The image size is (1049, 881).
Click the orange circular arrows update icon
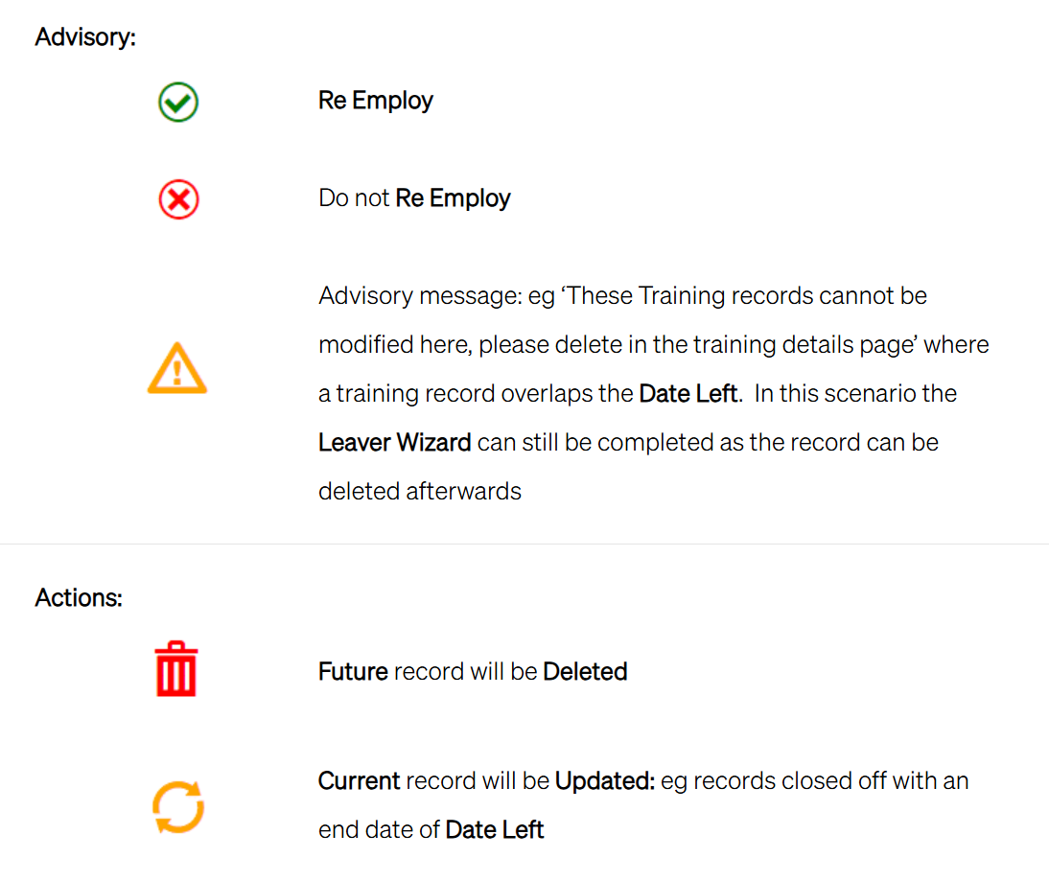(178, 807)
